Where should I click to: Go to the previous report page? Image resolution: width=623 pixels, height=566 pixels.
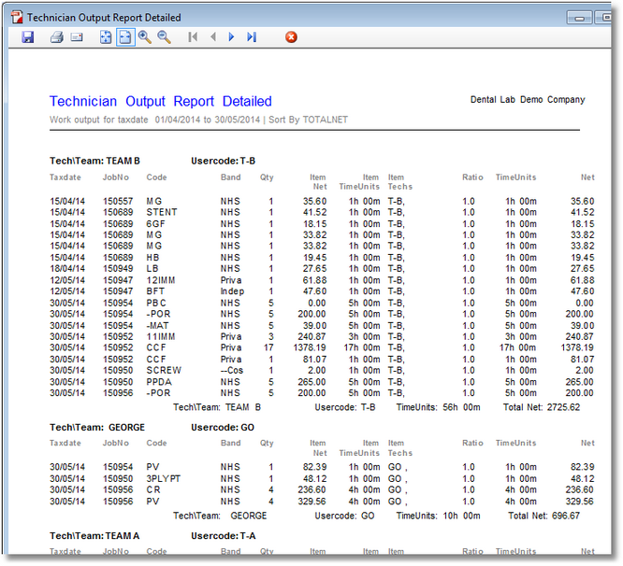pos(212,37)
